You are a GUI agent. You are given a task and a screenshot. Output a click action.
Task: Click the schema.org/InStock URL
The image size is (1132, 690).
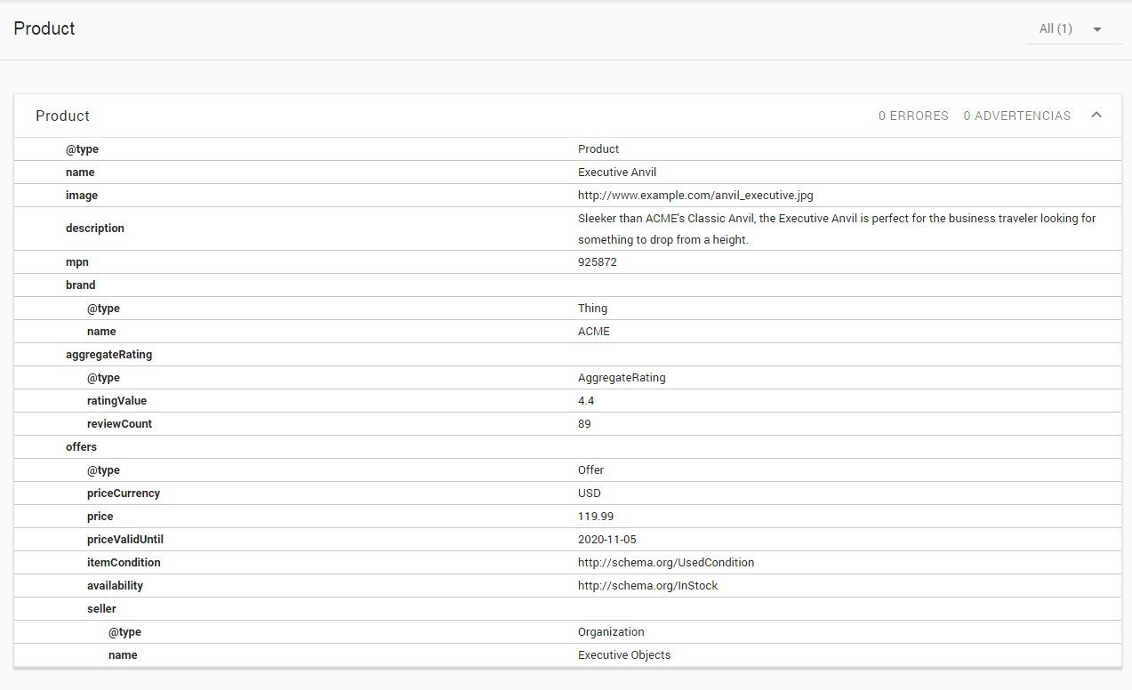647,586
